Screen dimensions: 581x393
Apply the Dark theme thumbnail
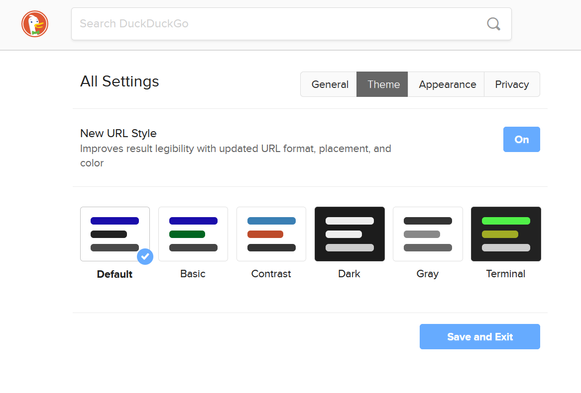tap(349, 234)
